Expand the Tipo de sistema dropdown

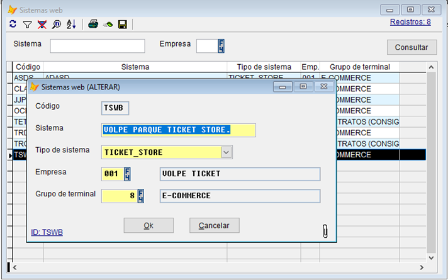(x=227, y=152)
